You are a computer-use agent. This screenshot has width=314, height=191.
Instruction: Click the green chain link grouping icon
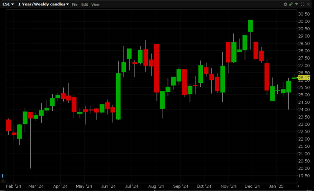[x=291, y=4]
